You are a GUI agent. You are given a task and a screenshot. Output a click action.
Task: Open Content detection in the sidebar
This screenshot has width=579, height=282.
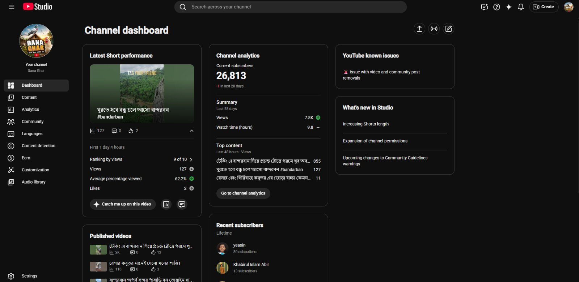point(36,146)
